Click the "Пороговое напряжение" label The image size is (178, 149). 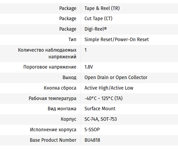click(50, 67)
